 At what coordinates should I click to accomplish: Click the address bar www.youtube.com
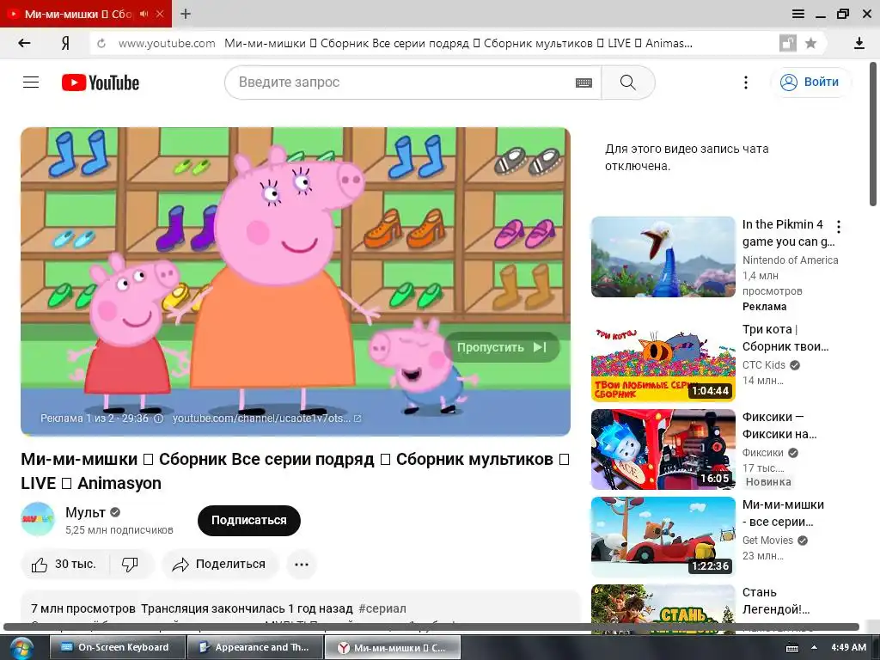(167, 43)
